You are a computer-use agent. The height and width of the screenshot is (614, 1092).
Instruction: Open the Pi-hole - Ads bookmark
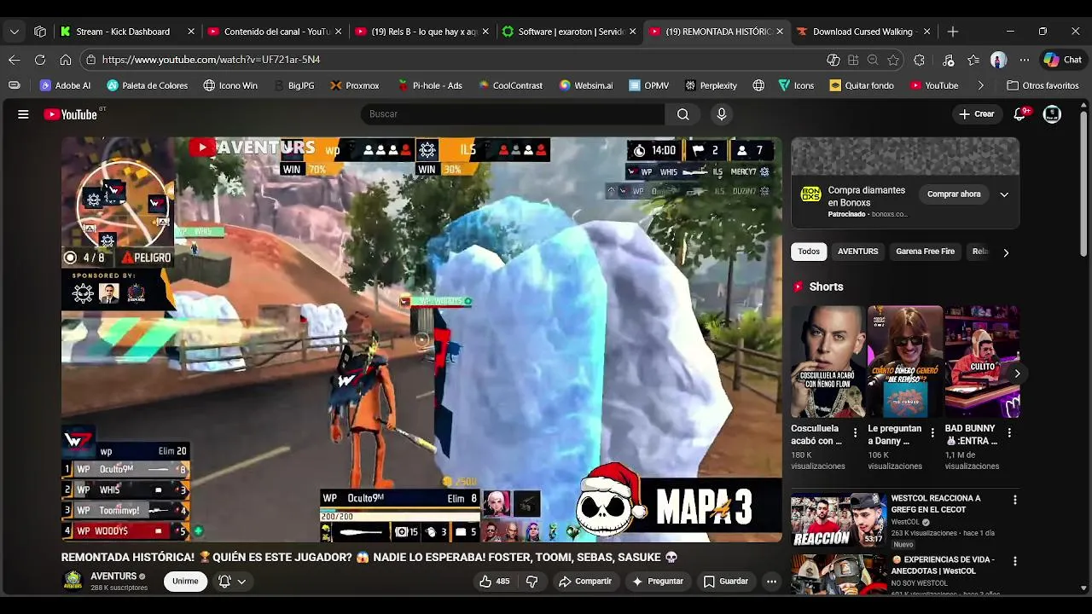(x=430, y=85)
